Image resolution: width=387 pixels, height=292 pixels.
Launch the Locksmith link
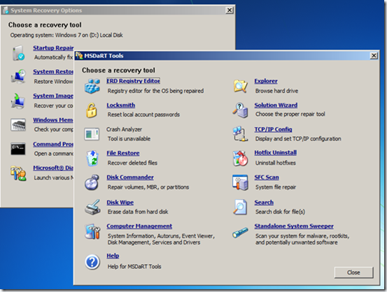click(121, 105)
